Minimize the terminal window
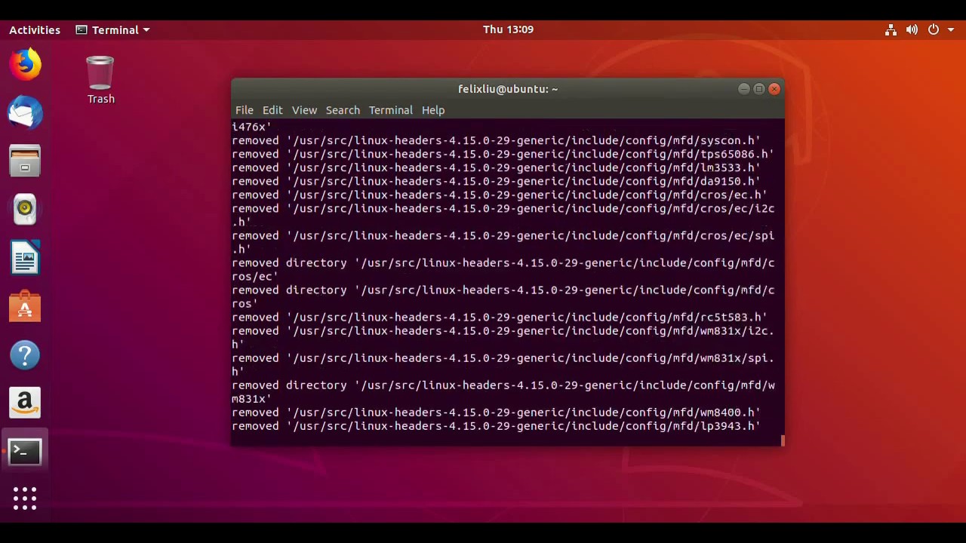Screen dimensions: 966x543 (743, 89)
